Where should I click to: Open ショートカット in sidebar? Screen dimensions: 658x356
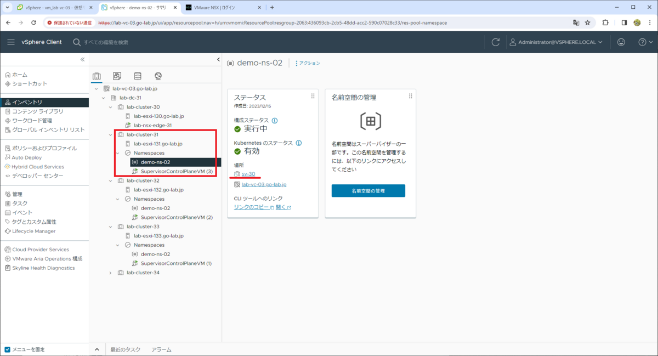tap(30, 84)
